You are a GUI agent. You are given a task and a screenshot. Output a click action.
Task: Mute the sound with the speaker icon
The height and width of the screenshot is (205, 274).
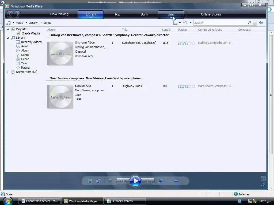pos(161,181)
